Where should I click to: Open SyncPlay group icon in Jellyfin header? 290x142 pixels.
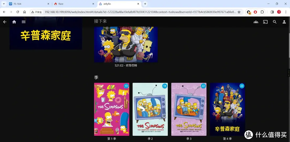click(x=256, y=22)
